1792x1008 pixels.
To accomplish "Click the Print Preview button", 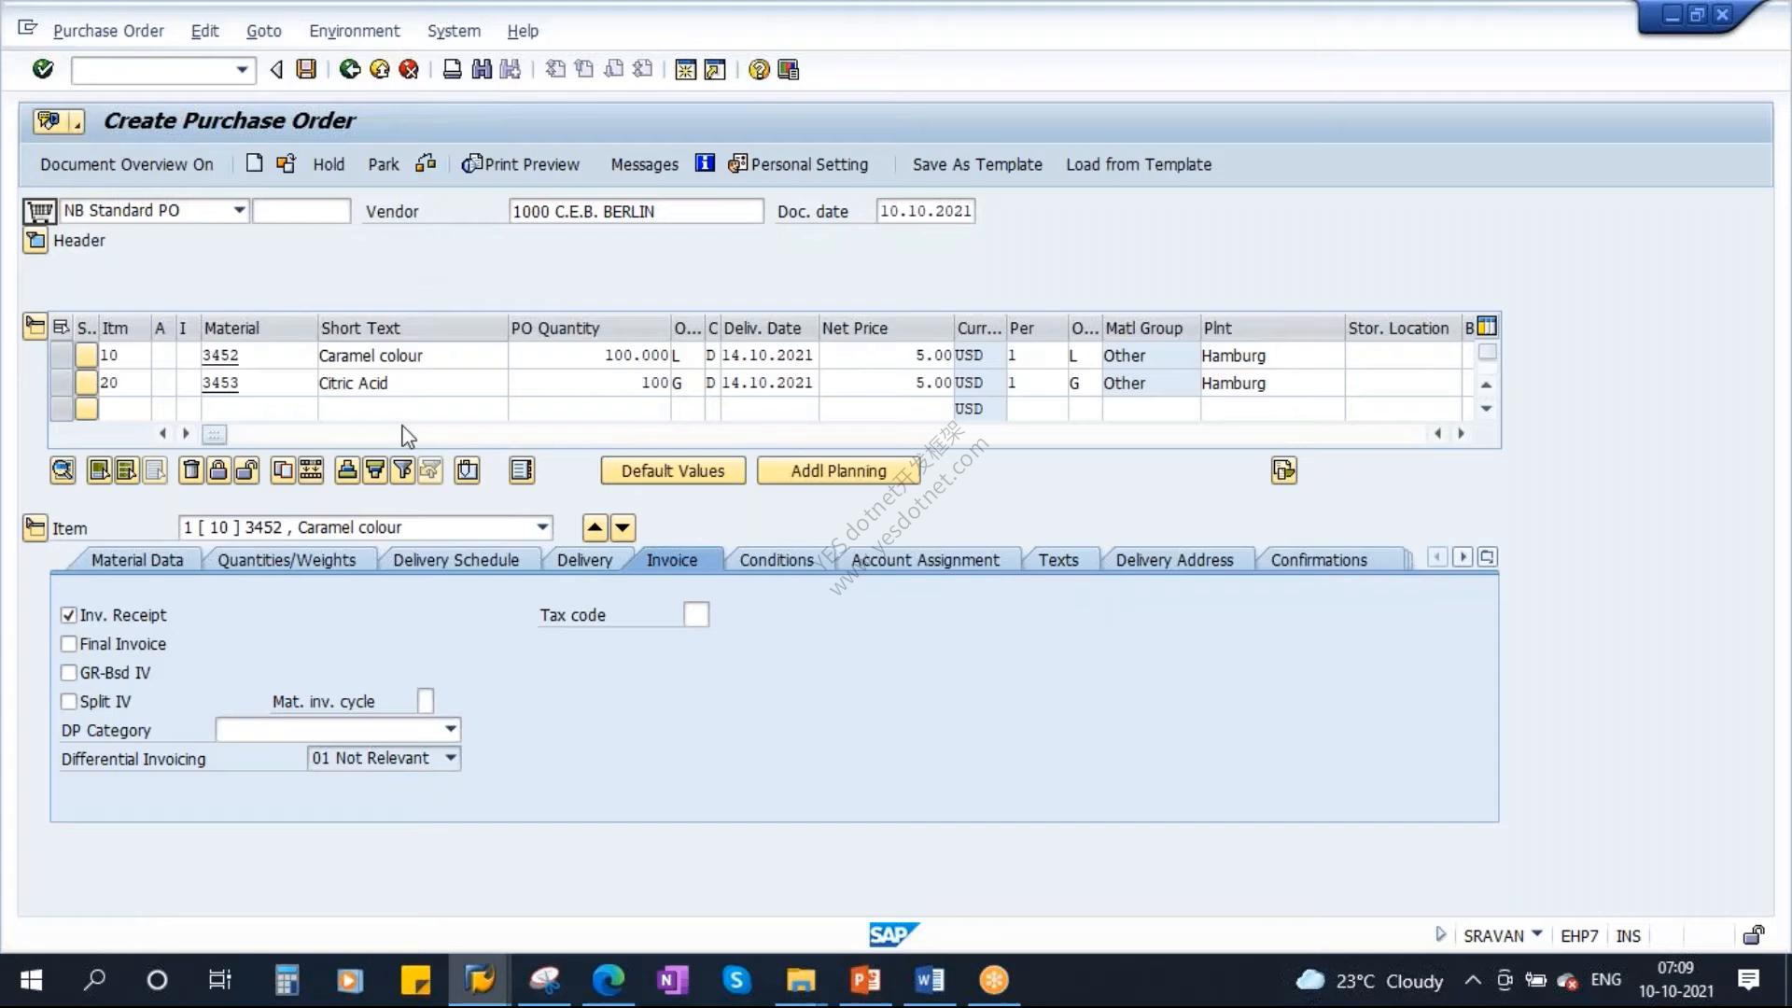I will [521, 164].
